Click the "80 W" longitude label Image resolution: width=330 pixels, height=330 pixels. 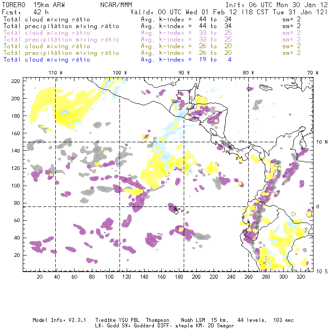248,73
